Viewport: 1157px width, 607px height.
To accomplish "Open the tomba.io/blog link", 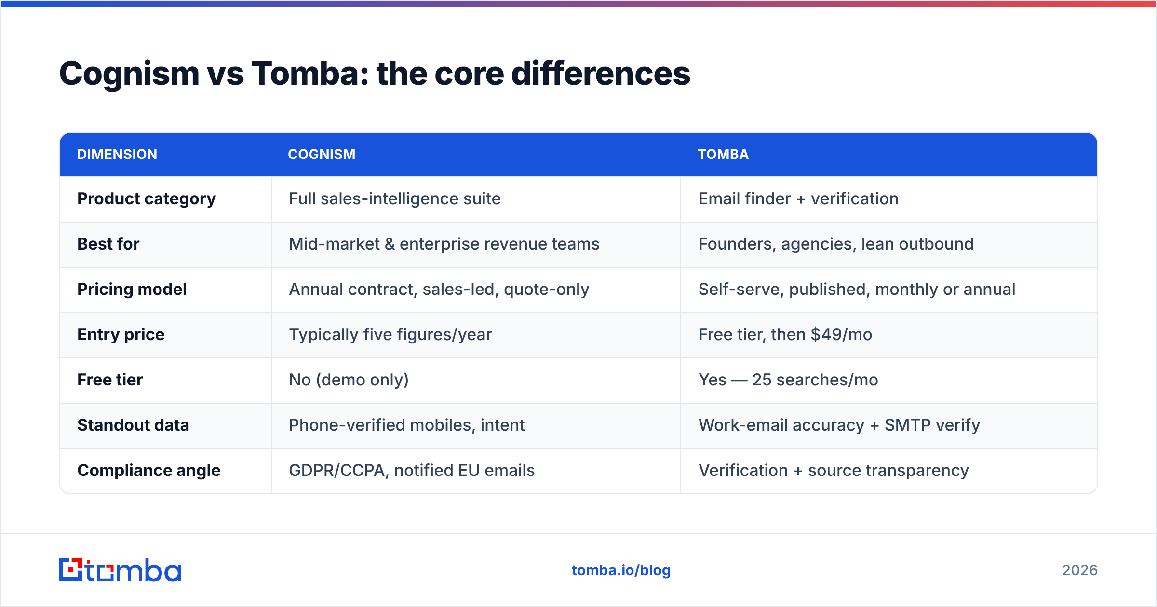I will coord(621,570).
